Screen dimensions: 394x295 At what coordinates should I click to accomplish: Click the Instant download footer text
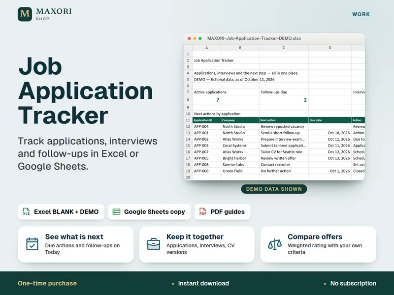(x=203, y=283)
